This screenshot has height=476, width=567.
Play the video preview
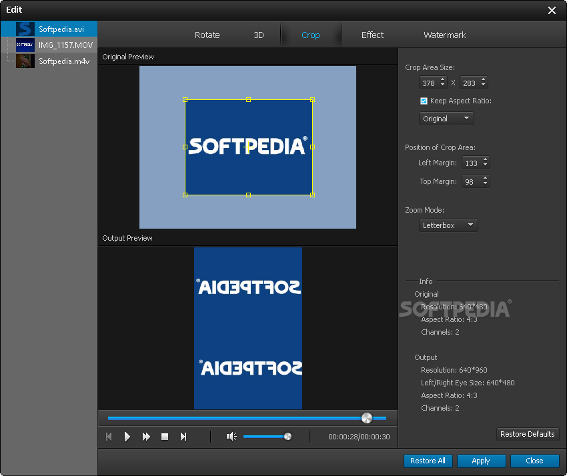tap(127, 437)
